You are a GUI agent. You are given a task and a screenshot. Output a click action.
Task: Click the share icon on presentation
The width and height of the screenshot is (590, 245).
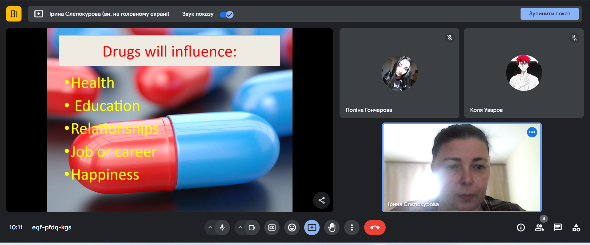[321, 200]
